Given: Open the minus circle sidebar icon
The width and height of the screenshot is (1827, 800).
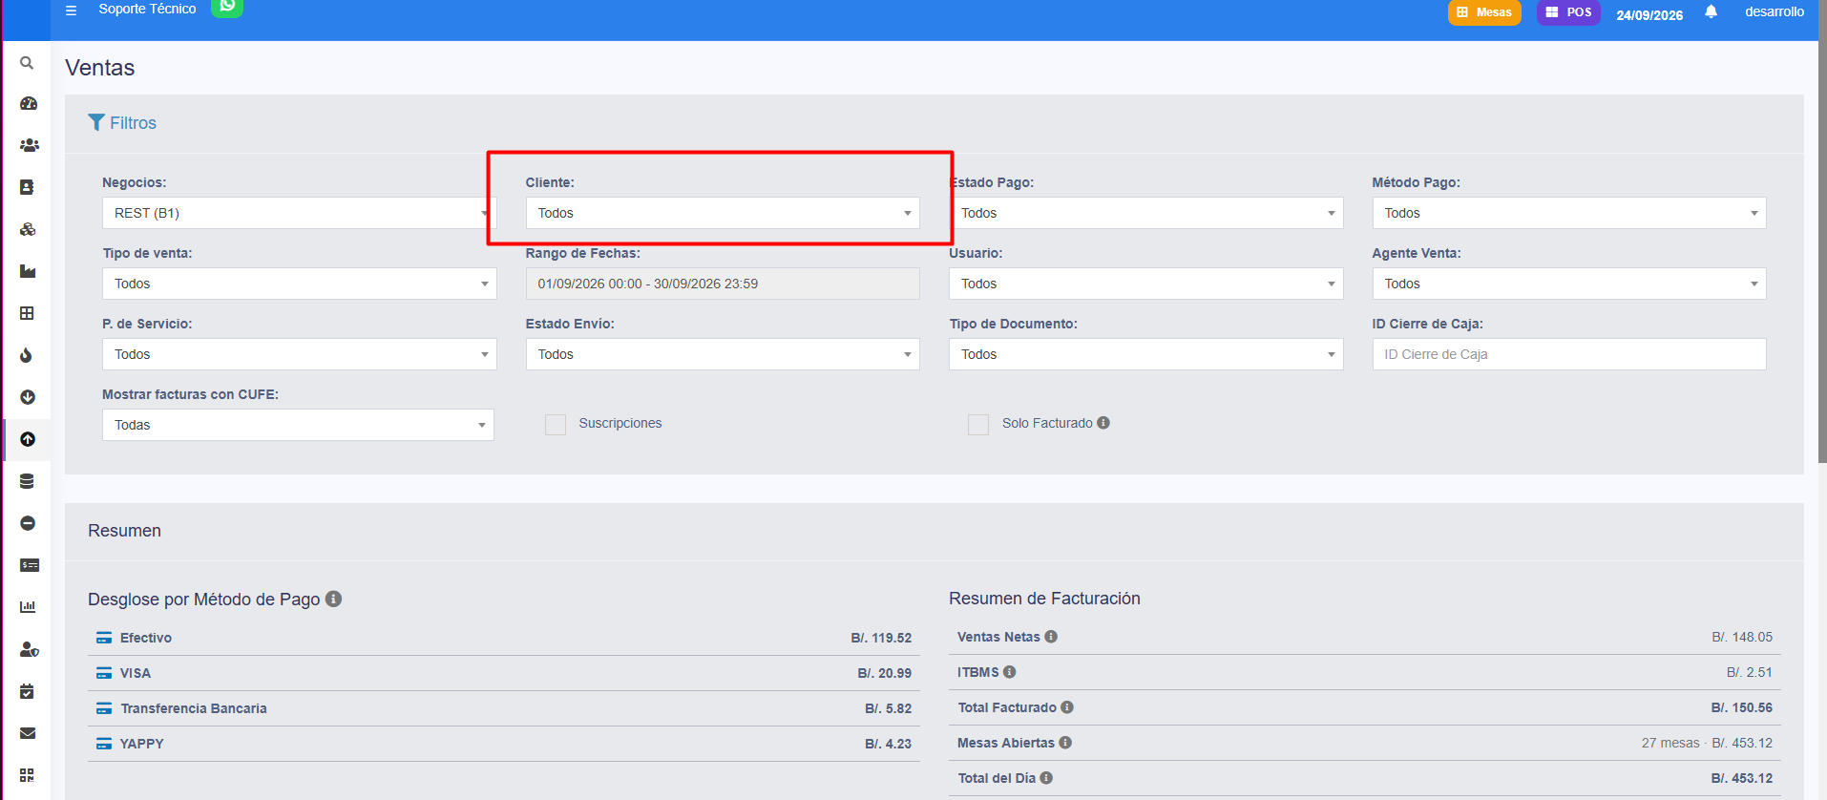Looking at the screenshot, I should 28,523.
